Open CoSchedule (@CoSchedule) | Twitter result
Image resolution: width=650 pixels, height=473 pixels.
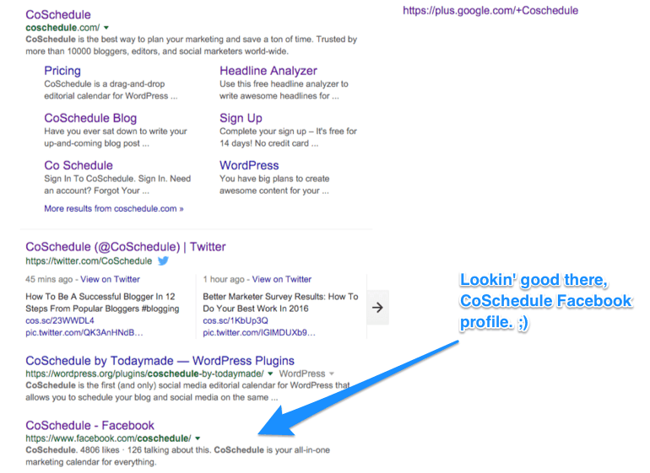(x=126, y=247)
